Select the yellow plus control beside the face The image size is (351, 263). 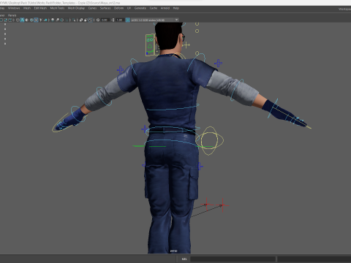tap(186, 45)
